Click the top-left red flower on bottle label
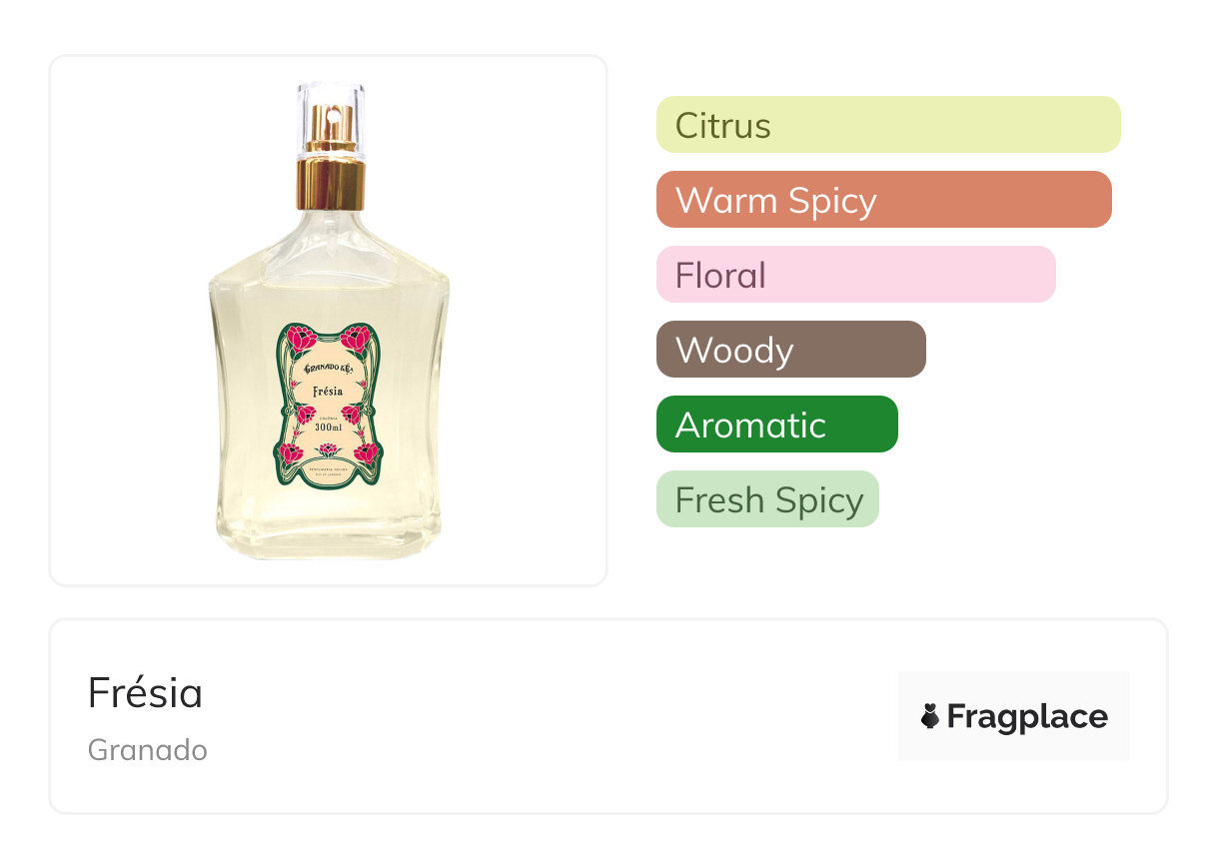Image resolution: width=1217 pixels, height=863 pixels. [301, 339]
